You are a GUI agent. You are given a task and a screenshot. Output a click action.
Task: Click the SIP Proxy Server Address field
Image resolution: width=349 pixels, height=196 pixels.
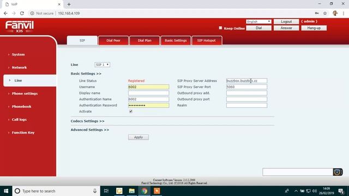coord(246,81)
